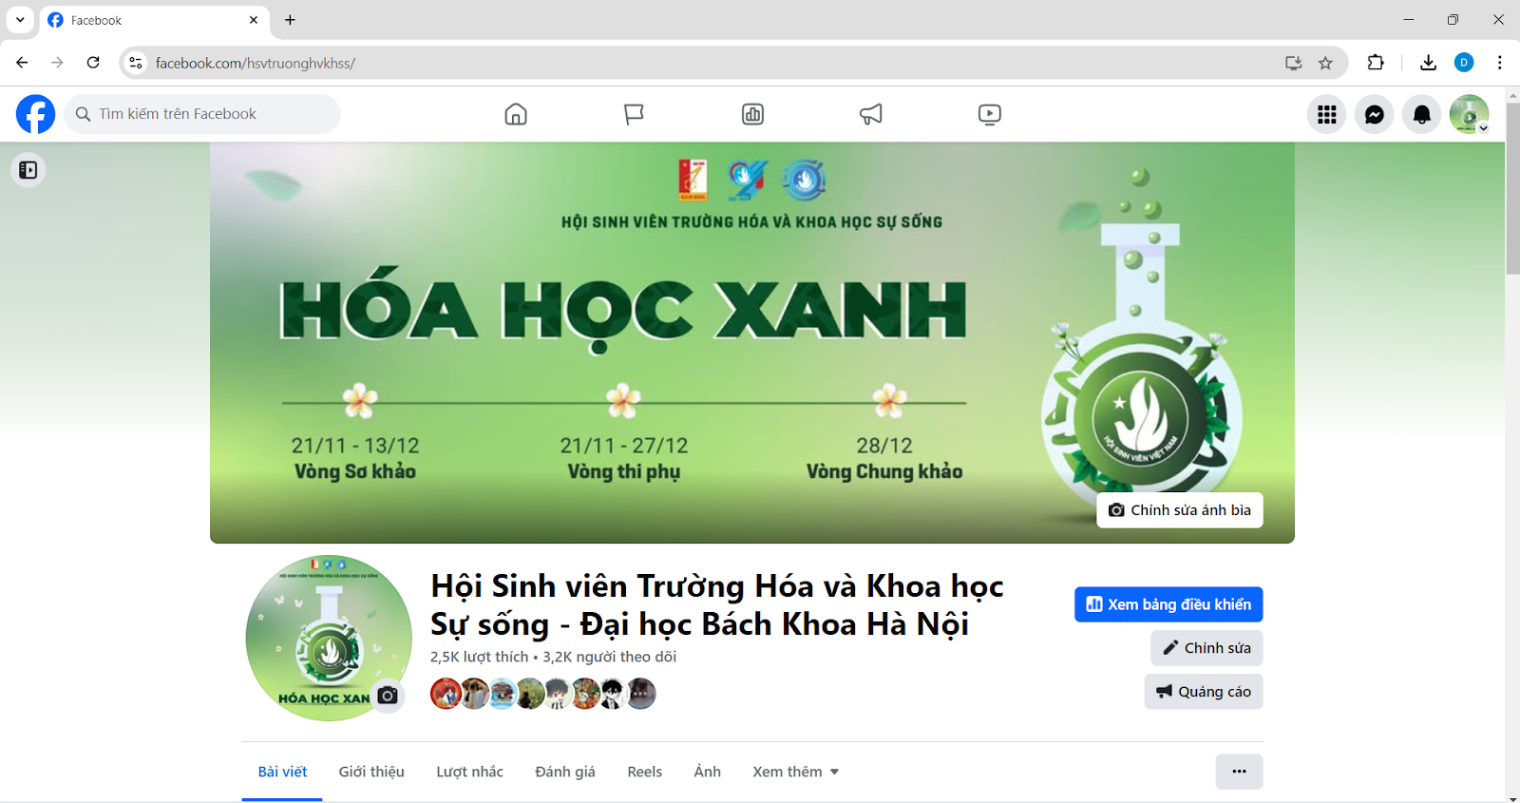
Task: Open browser downloads icon
Action: [x=1428, y=63]
